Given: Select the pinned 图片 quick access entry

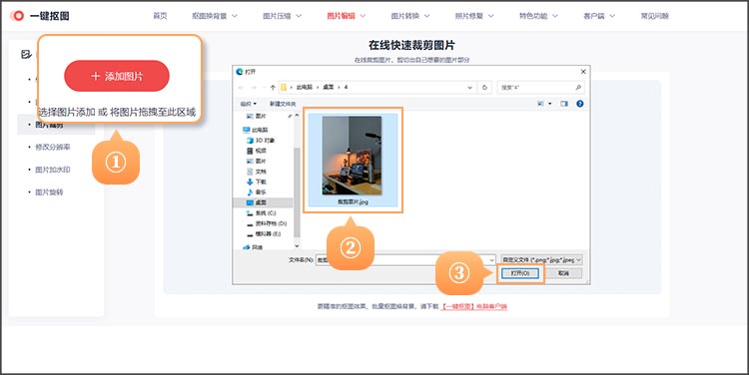Looking at the screenshot, I should point(261,116).
